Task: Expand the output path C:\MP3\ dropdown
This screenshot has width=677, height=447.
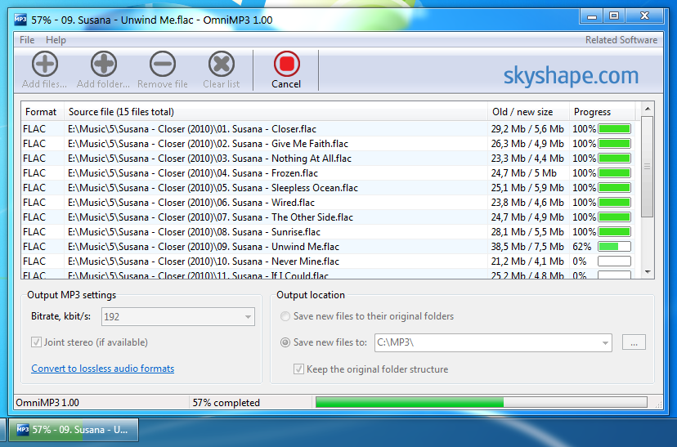Action: click(605, 343)
